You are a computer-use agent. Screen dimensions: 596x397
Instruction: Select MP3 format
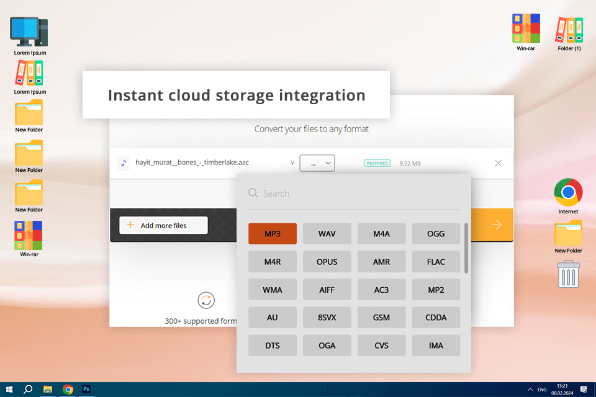pyautogui.click(x=273, y=234)
